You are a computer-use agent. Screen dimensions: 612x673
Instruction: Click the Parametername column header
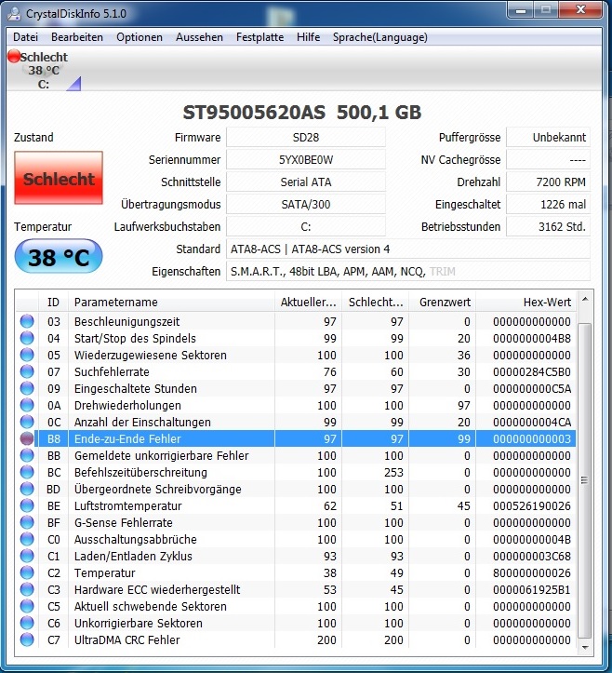(171, 303)
